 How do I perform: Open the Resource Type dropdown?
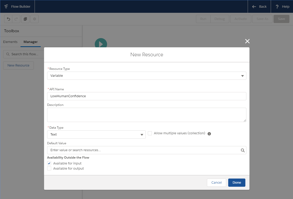147,76
